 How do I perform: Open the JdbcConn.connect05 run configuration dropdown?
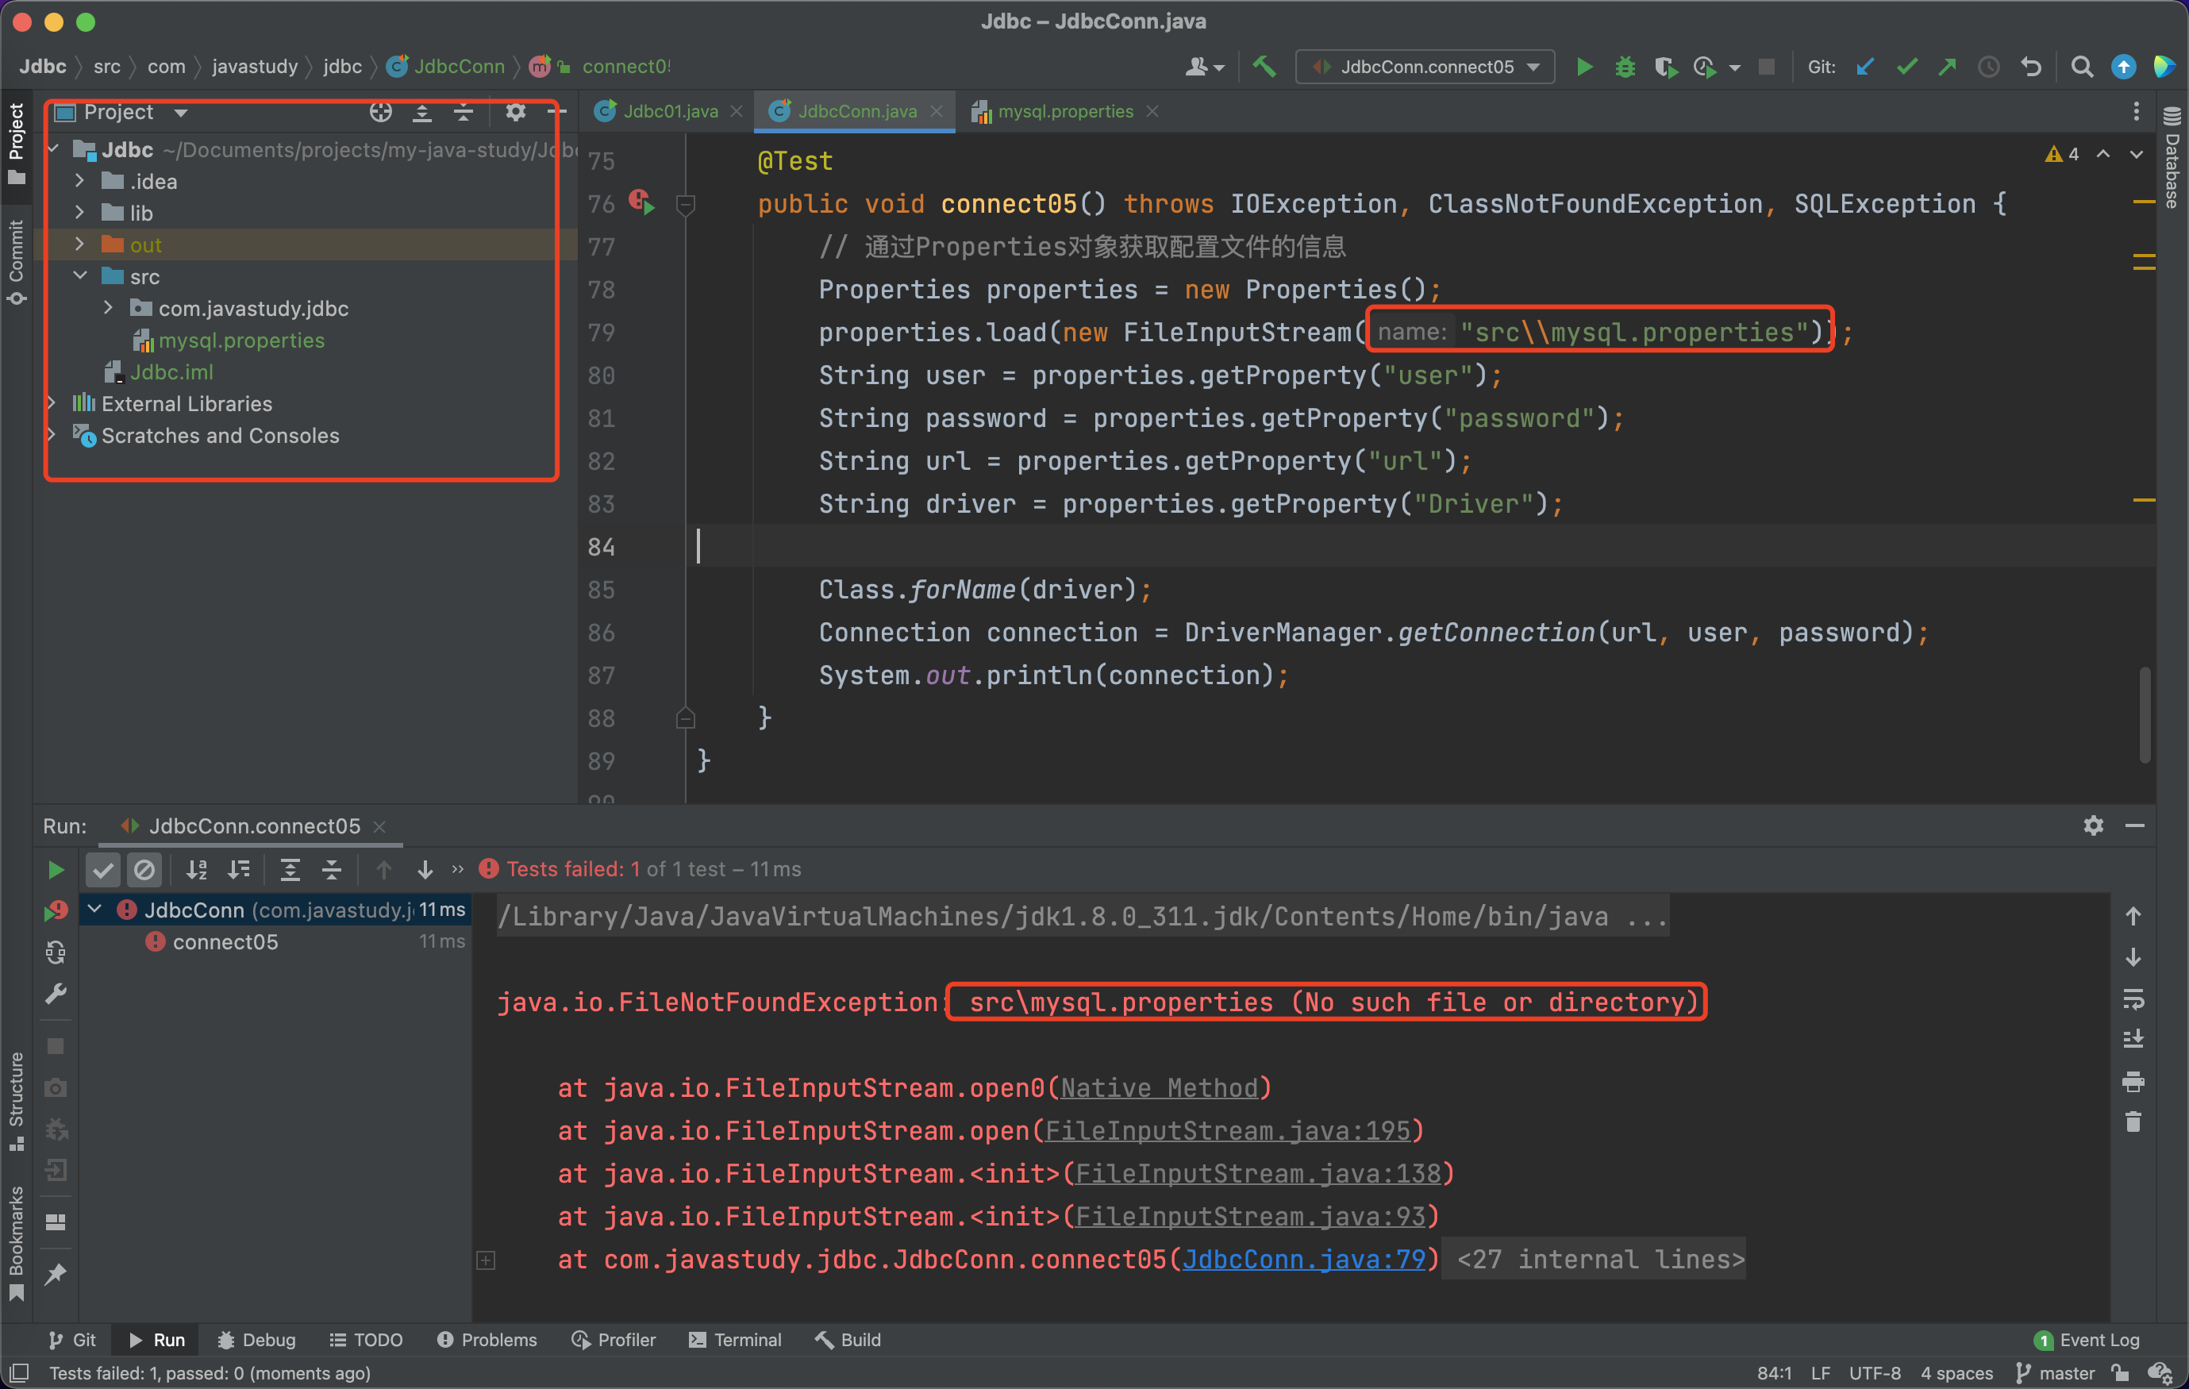point(1425,67)
